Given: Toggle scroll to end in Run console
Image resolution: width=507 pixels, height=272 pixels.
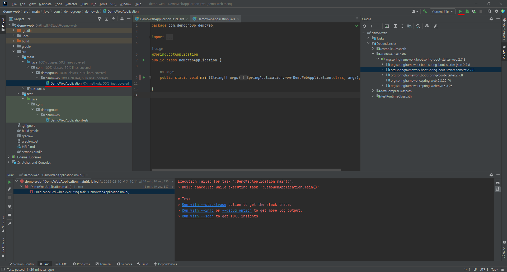Looking at the screenshot, I should point(498,189).
